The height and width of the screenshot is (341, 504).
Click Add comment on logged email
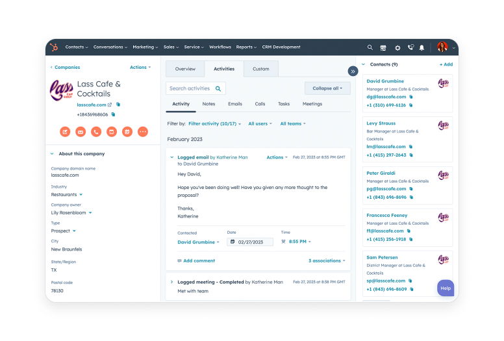point(196,260)
